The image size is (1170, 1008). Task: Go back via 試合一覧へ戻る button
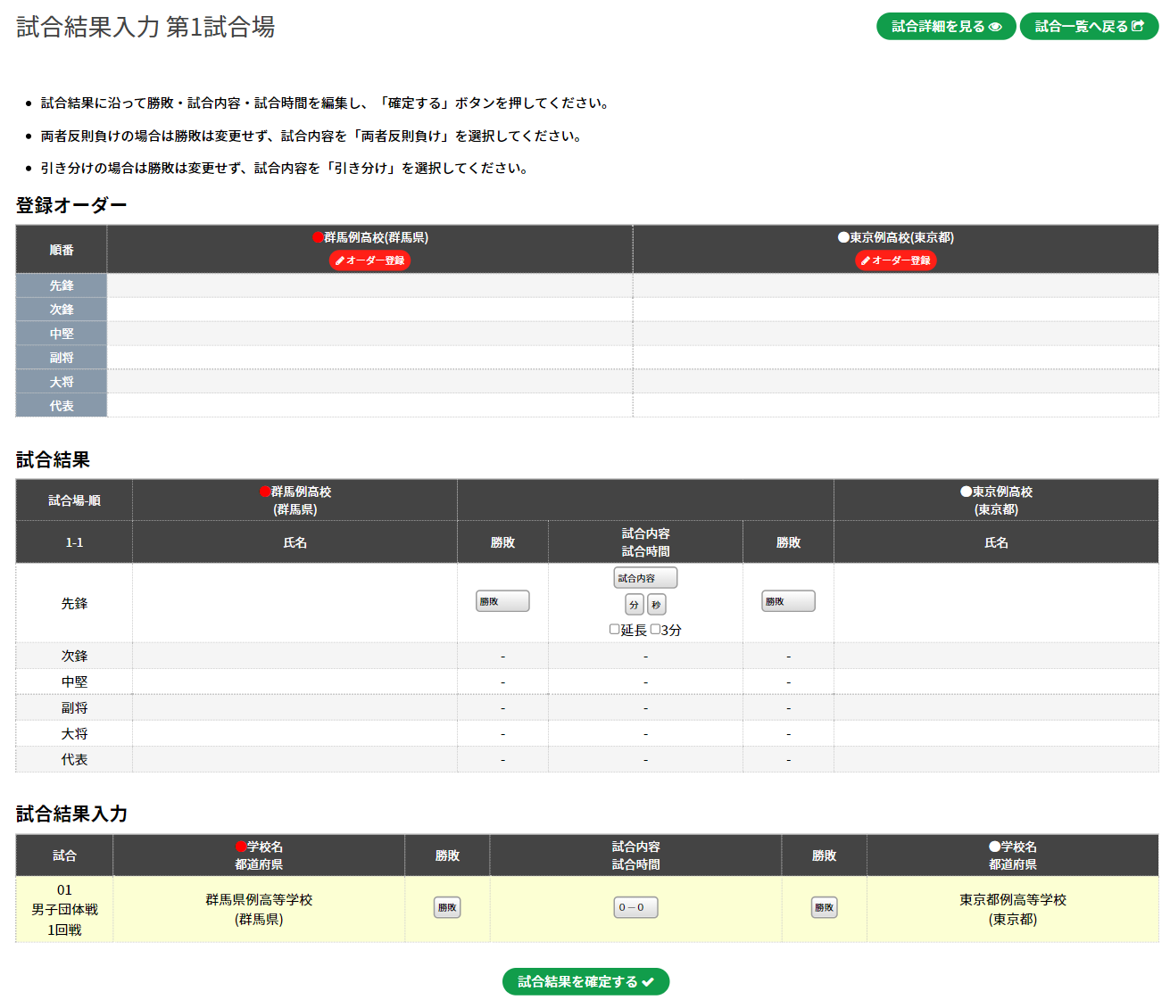pos(1089,27)
